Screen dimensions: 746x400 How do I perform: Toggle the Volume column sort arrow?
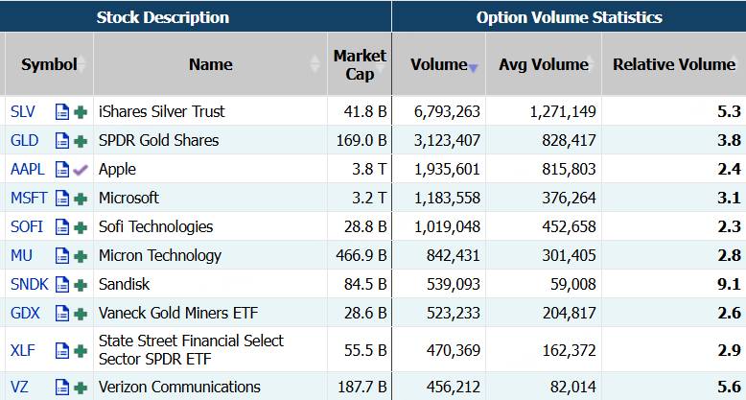pyautogui.click(x=473, y=67)
